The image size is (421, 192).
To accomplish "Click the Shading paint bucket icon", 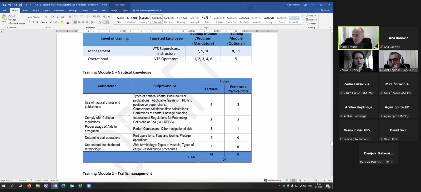I will [99, 22].
